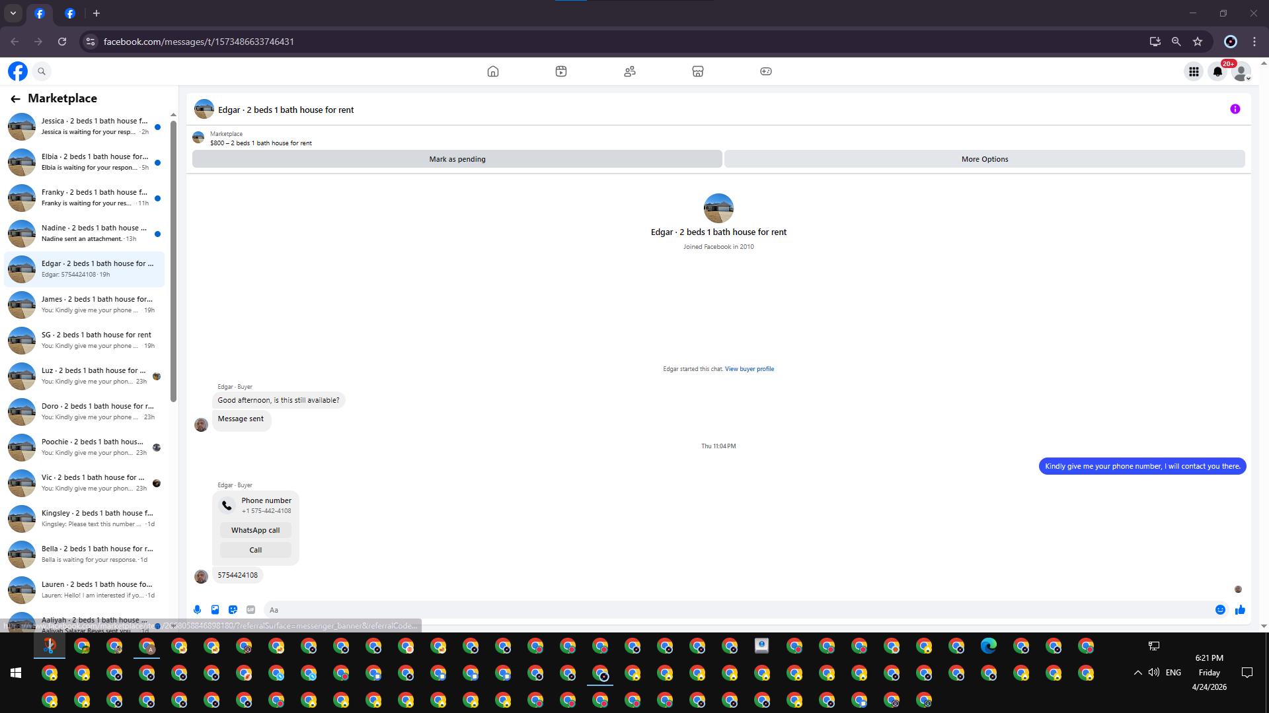1269x713 pixels.
Task: Open browser zoom magnifier in address bar
Action: [x=1176, y=42]
